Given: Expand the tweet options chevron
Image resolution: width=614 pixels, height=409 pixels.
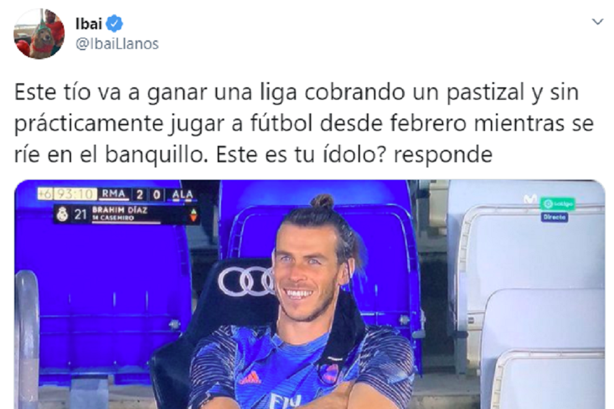Looking at the screenshot, I should (x=597, y=21).
